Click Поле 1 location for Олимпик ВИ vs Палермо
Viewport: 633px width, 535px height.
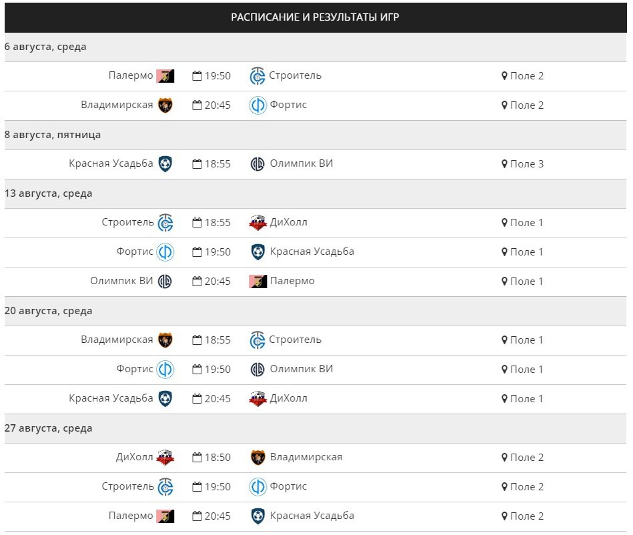pos(526,282)
